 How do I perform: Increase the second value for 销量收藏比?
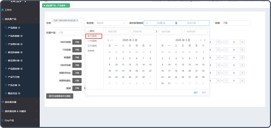[x=242, y=81]
